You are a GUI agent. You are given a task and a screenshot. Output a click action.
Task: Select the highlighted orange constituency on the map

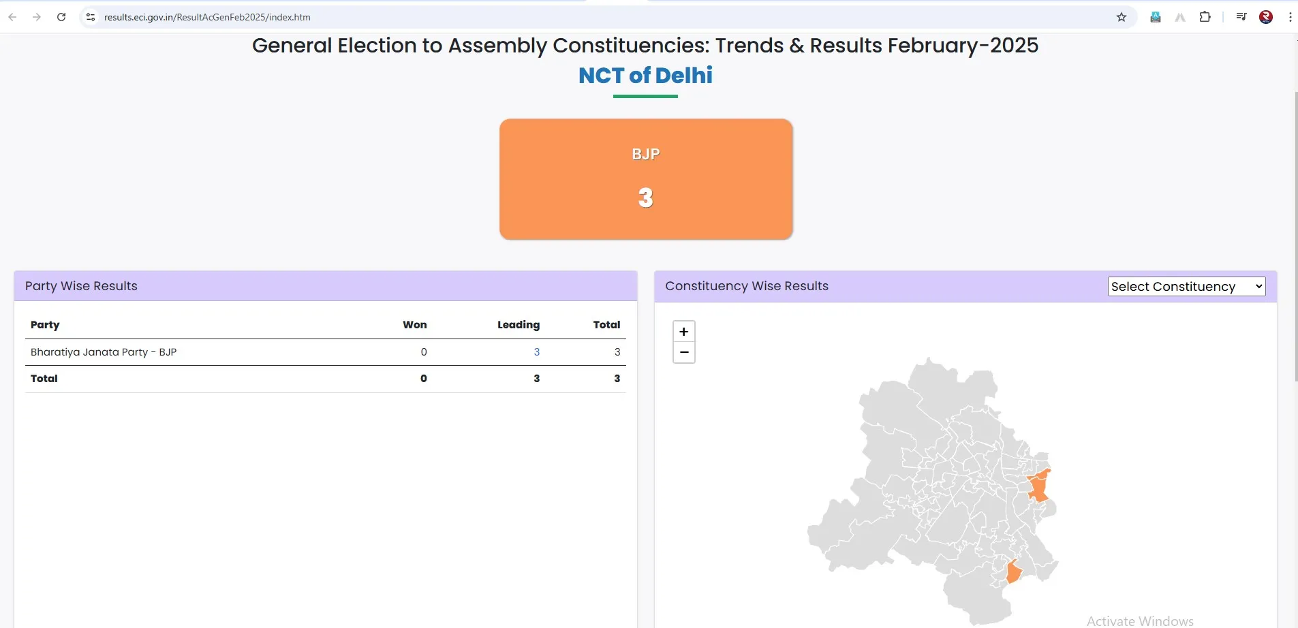pos(1038,486)
